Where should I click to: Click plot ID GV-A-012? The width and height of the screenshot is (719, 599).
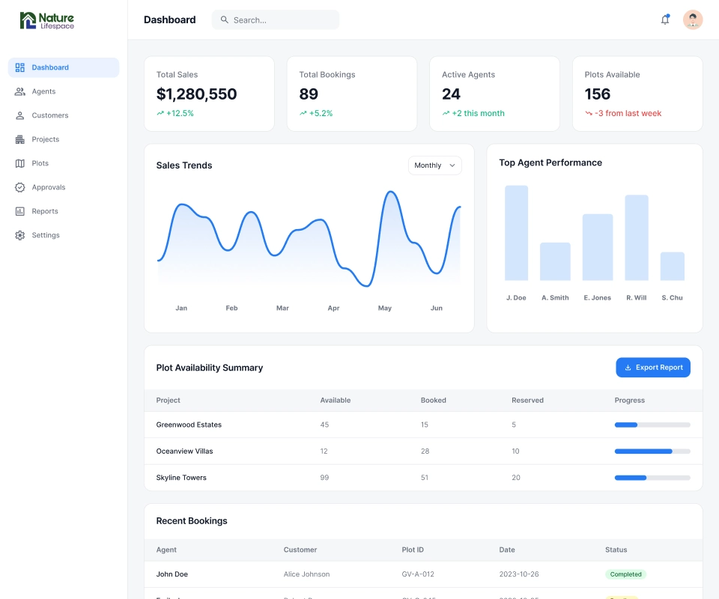point(418,574)
